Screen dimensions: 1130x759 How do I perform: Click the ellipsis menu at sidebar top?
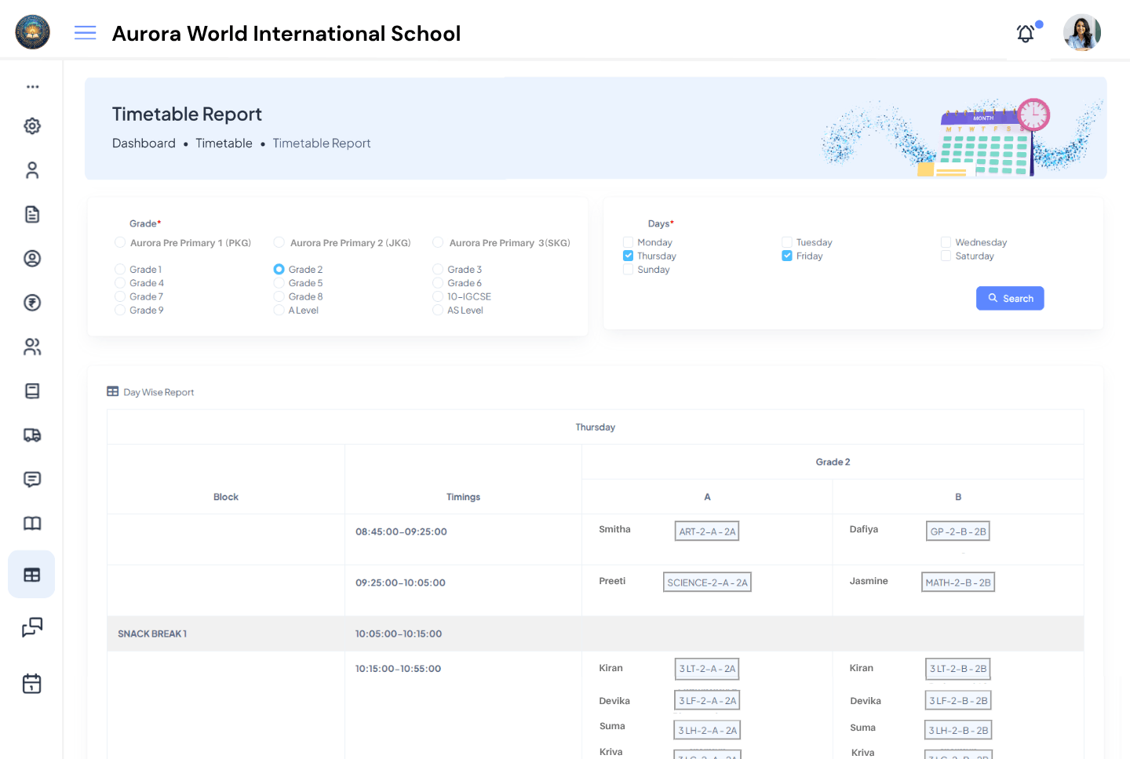coord(31,86)
